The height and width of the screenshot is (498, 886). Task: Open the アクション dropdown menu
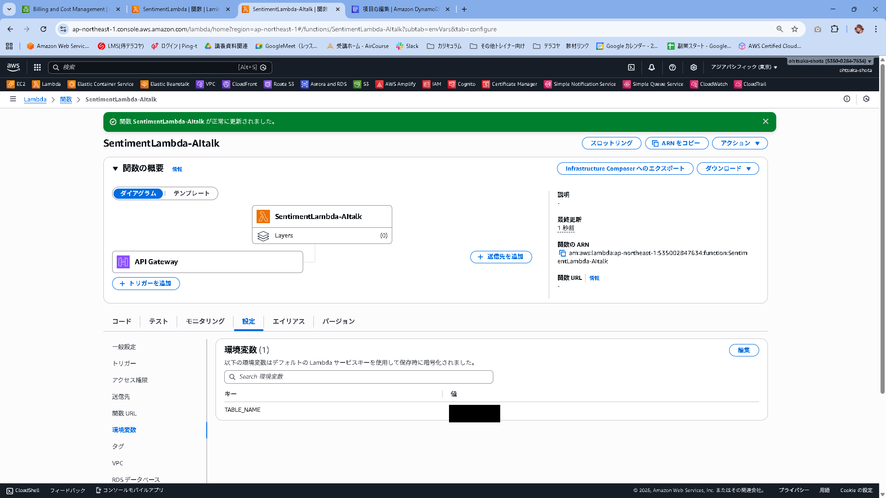tap(739, 143)
